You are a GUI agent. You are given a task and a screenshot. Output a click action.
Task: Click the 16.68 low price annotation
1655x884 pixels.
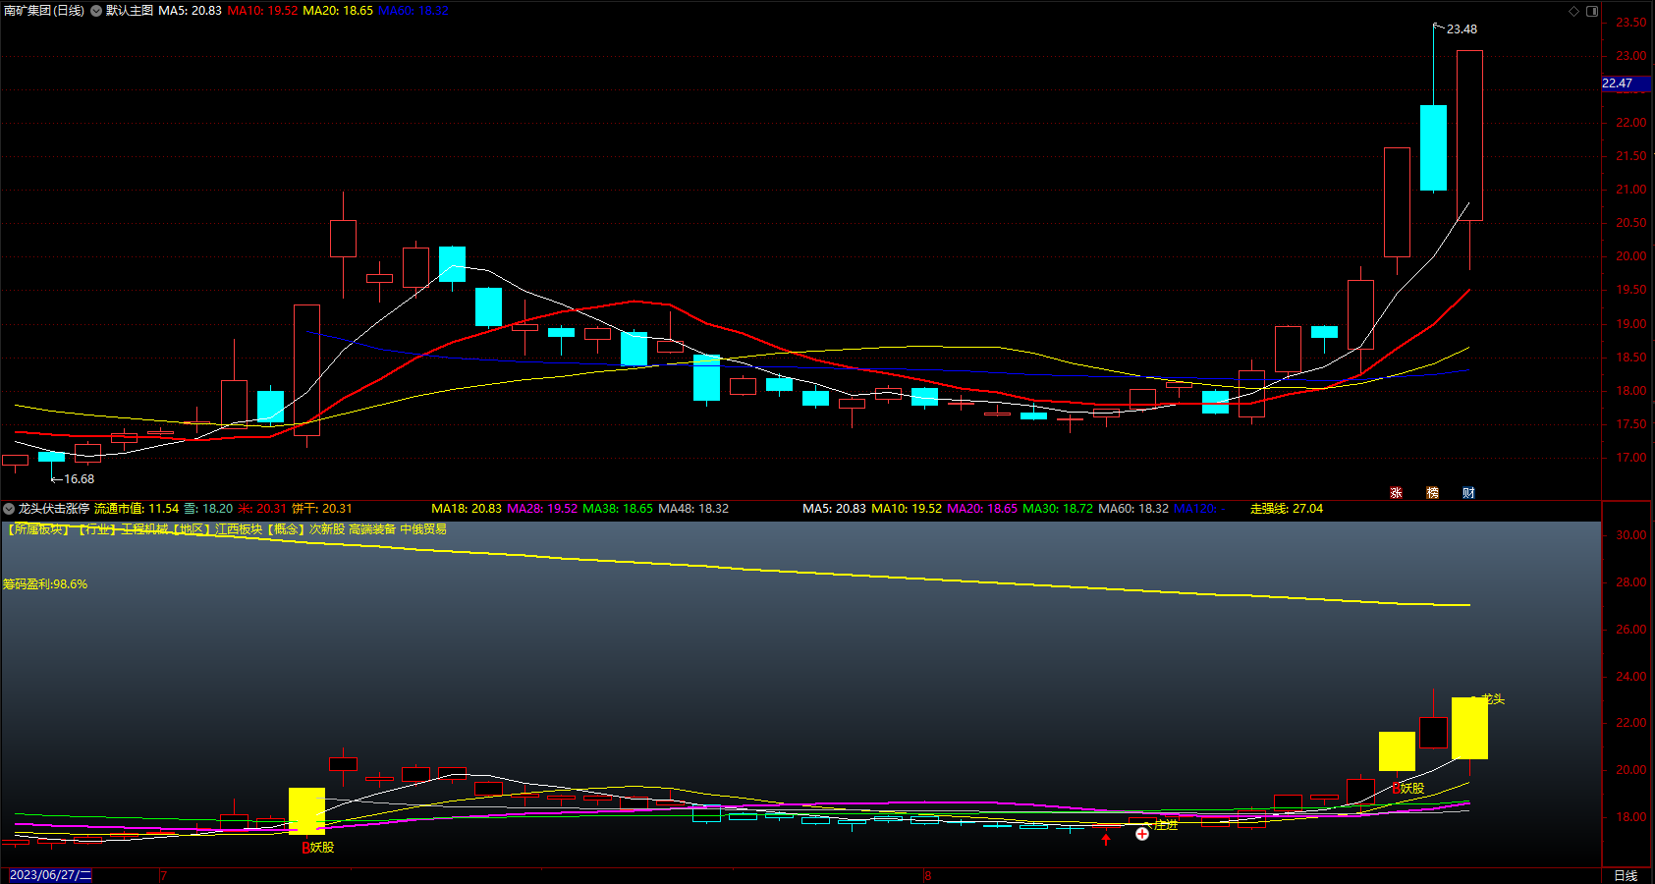[79, 479]
